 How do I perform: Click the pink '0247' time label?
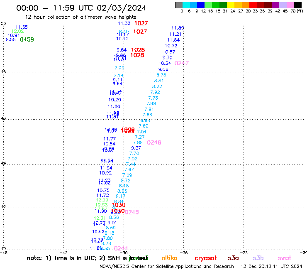point(181,63)
